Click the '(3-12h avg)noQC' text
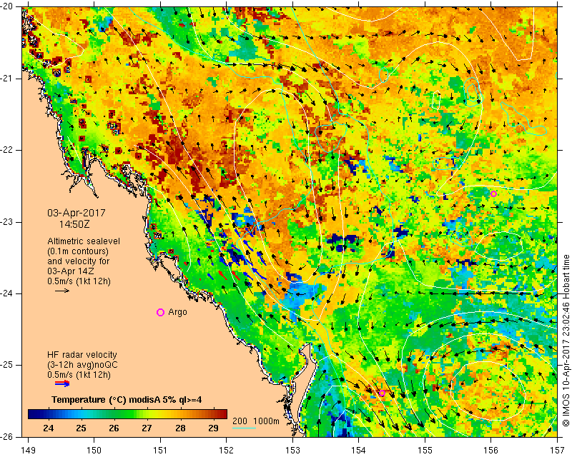Viewport: 572px width, 457px height. point(82,365)
